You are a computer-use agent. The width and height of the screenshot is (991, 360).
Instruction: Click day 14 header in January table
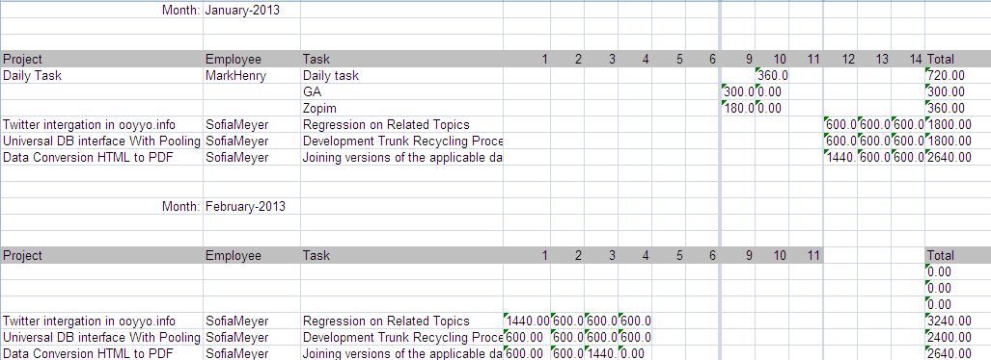(908, 60)
